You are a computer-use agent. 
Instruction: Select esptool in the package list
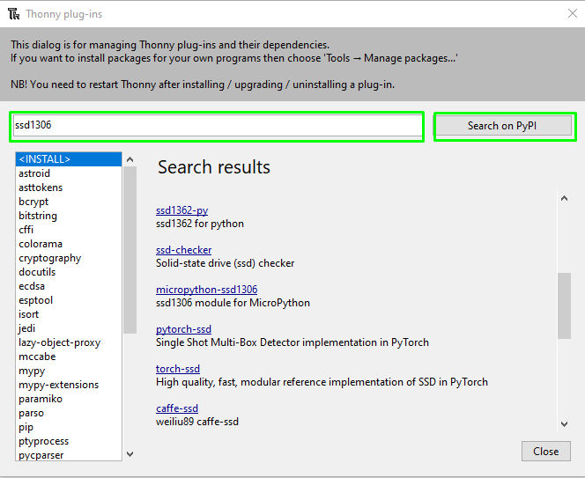35,300
